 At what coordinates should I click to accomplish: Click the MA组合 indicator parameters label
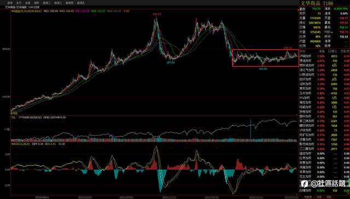[x=26, y=11]
